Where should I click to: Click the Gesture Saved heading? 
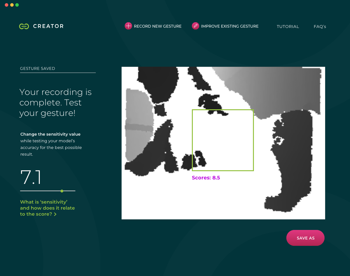(38, 68)
